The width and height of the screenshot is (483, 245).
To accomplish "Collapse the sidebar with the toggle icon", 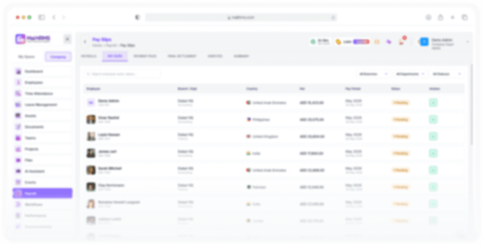I will coord(67,39).
